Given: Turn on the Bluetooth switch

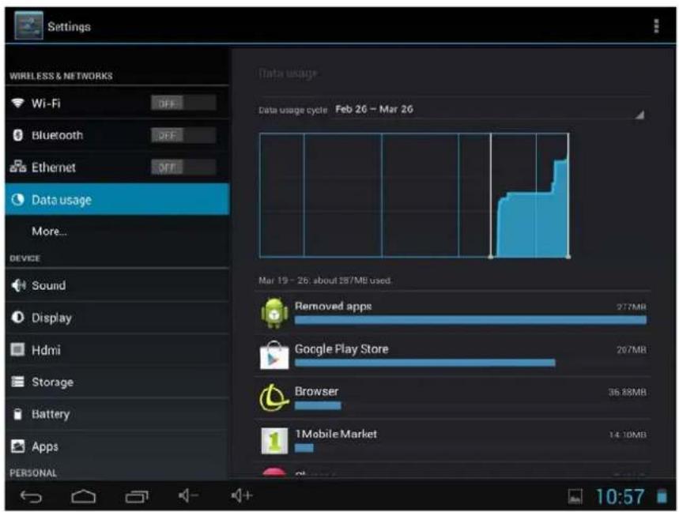Looking at the screenshot, I should [x=183, y=135].
